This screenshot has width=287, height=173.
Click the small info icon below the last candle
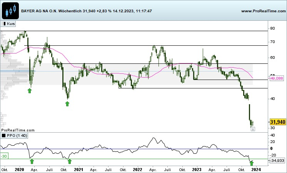coord(253,129)
